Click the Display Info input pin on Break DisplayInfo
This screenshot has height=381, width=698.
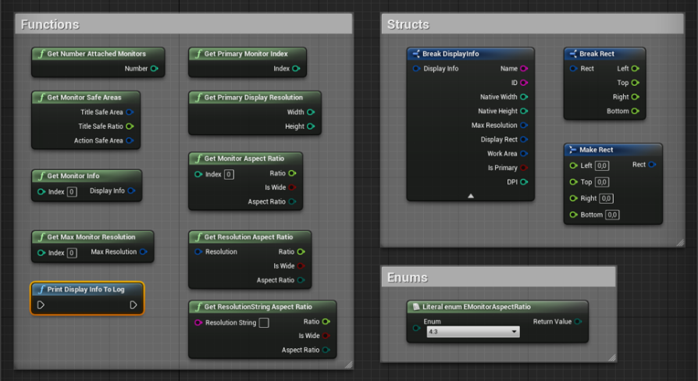417,69
